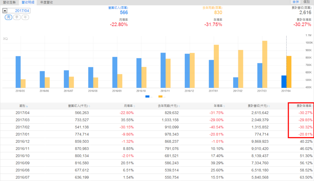Viewport: 314px width, 181px height.
Task: Click the summary 月增率 value -22.80%
Action: 119,25
